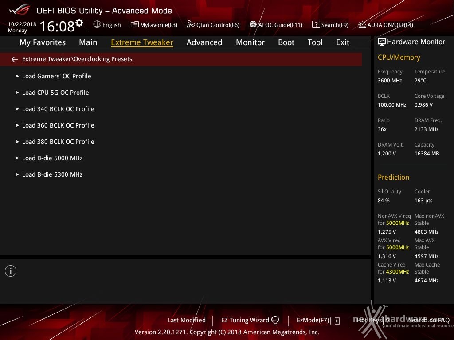This screenshot has height=340, width=454.
Task: Click the 0.986 V core voltage value
Action: pos(423,105)
